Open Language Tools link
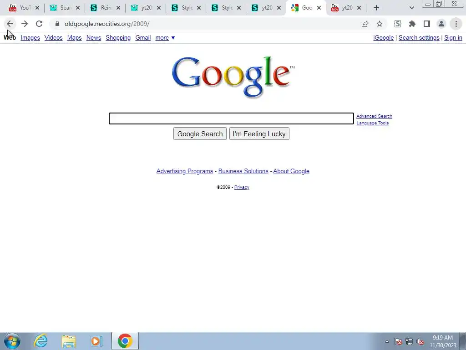 [372, 123]
